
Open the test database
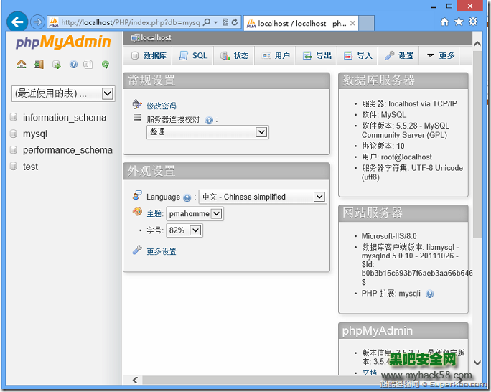point(30,167)
